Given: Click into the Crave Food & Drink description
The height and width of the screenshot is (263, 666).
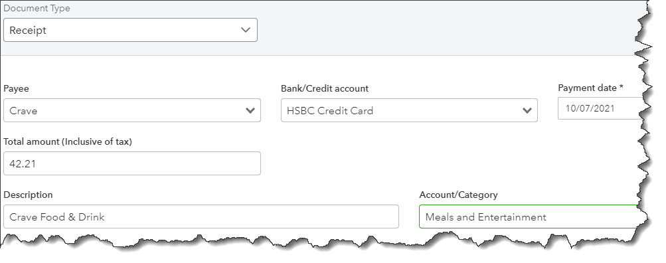Looking at the screenshot, I should 201,217.
